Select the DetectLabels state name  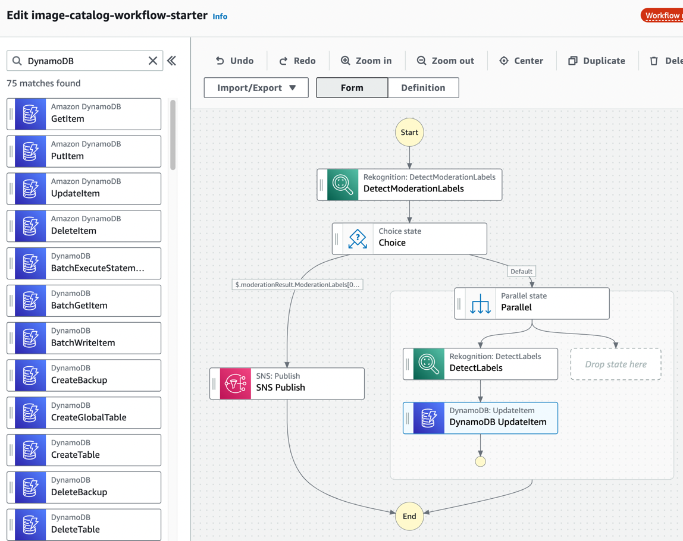[476, 368]
